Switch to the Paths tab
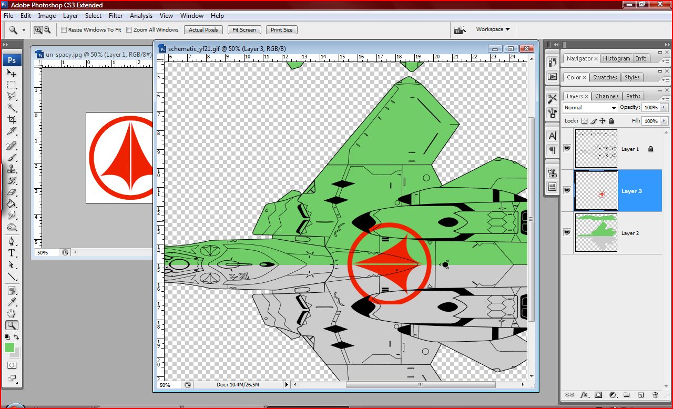This screenshot has width=673, height=409. tap(633, 96)
